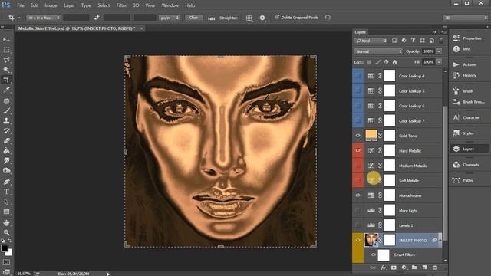The image size is (491, 276).
Task: Select the Eyedropper tool
Action: 6,90
